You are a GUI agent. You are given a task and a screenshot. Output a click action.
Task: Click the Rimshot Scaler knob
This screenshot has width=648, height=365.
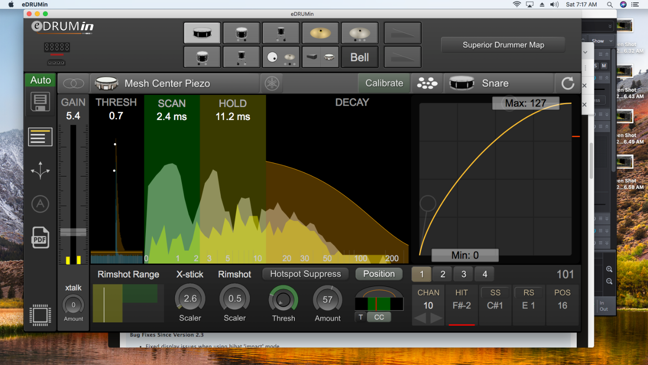[x=235, y=299]
